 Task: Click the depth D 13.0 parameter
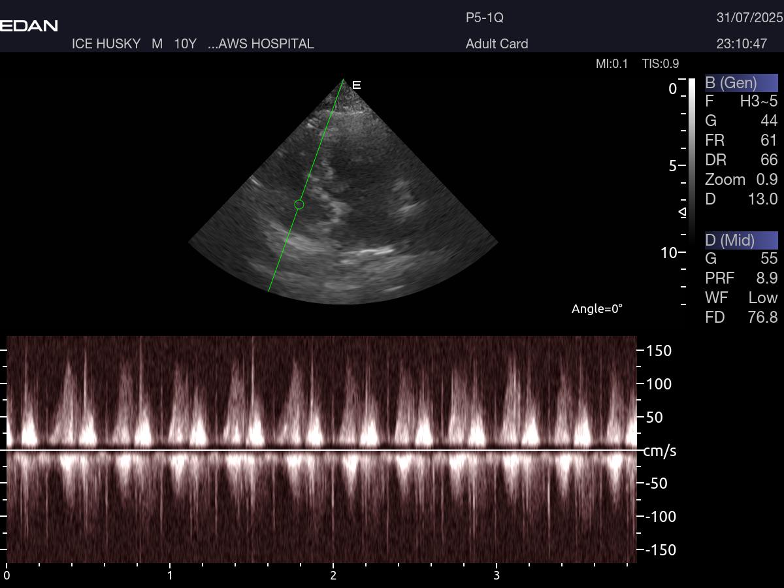coord(741,199)
